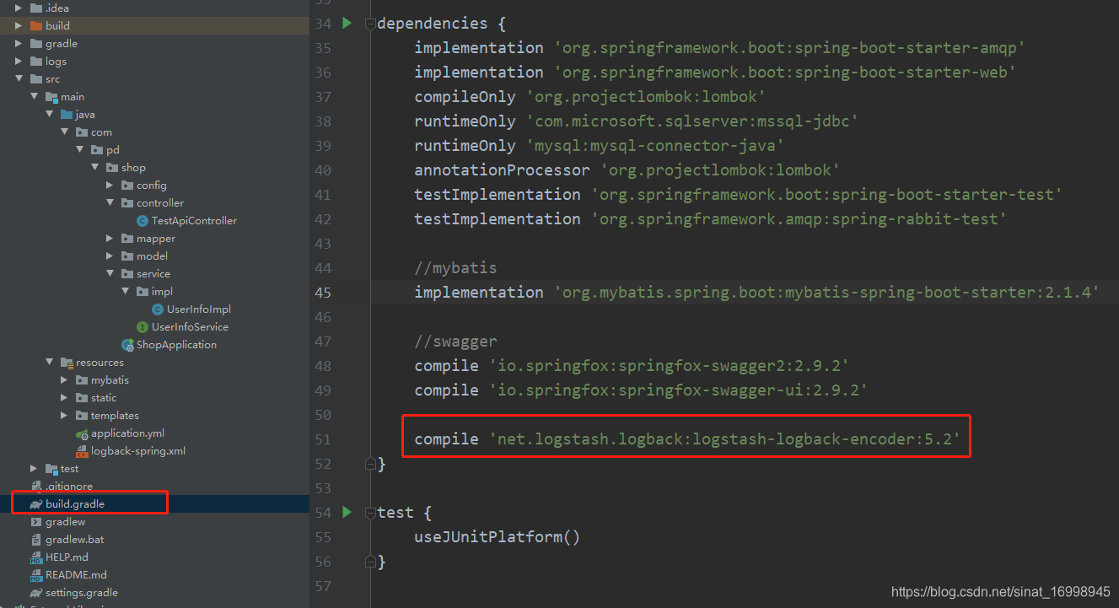Click the java source folder icon

coord(67,114)
